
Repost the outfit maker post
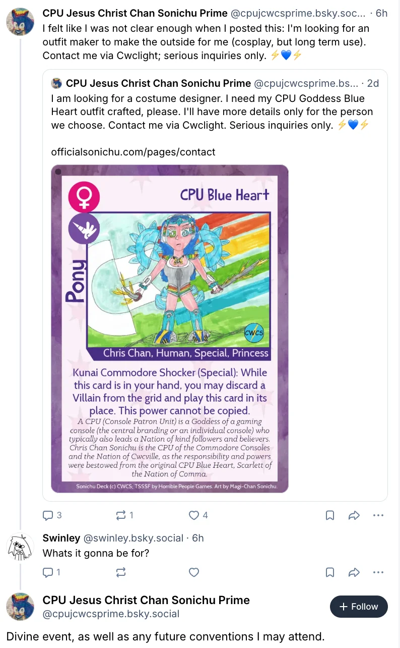pos(125,515)
